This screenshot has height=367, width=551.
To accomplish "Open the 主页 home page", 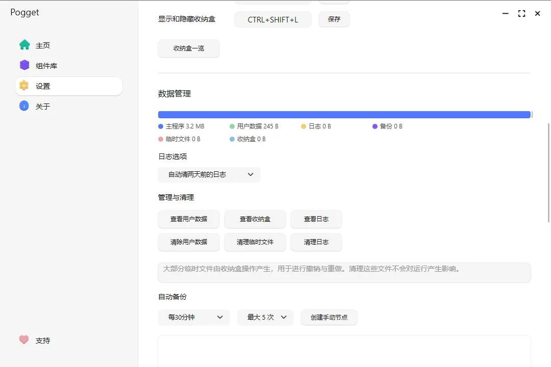I will point(69,45).
